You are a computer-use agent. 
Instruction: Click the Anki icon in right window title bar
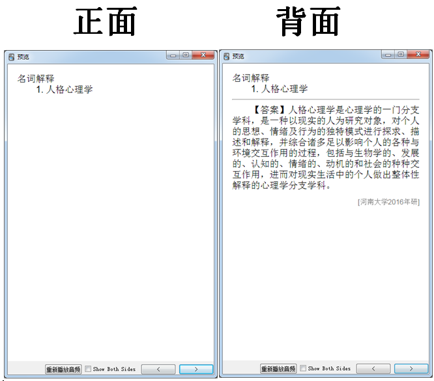(226, 57)
